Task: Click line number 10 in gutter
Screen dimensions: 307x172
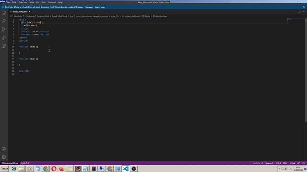Action: (13, 47)
